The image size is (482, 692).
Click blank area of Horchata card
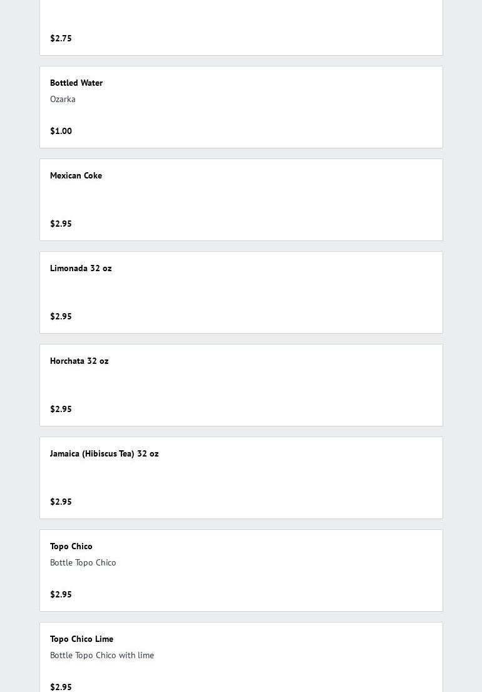click(265, 385)
